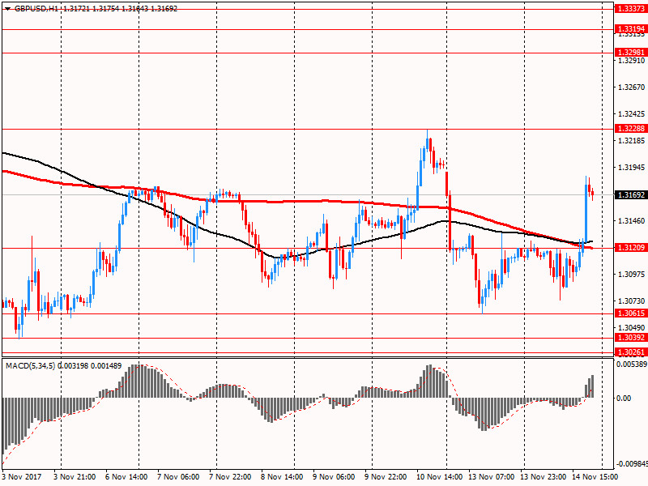Viewport: 648px width, 486px height.
Task: Select the 1.30615 red price level label
Action: (631, 313)
